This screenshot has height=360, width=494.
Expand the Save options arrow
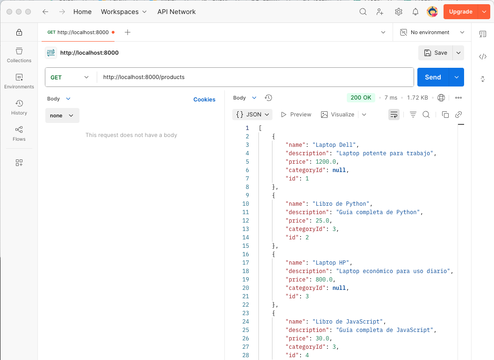(458, 53)
